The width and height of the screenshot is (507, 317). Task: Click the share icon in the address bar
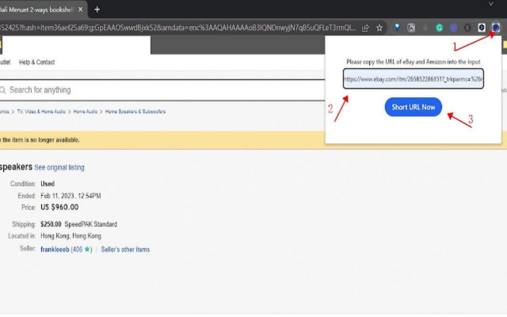point(366,28)
